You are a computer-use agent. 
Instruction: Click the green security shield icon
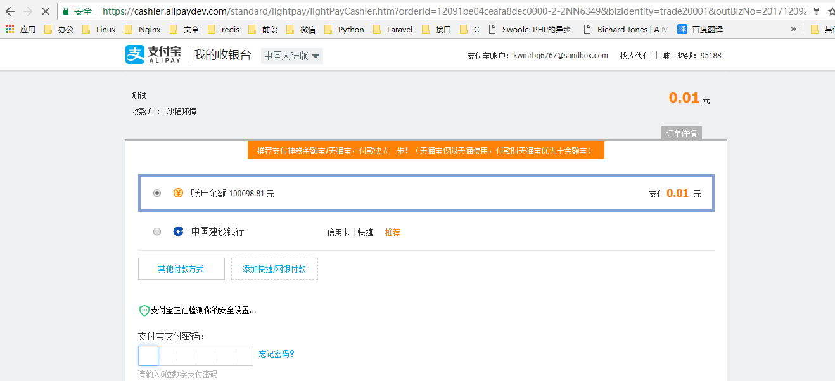point(144,311)
